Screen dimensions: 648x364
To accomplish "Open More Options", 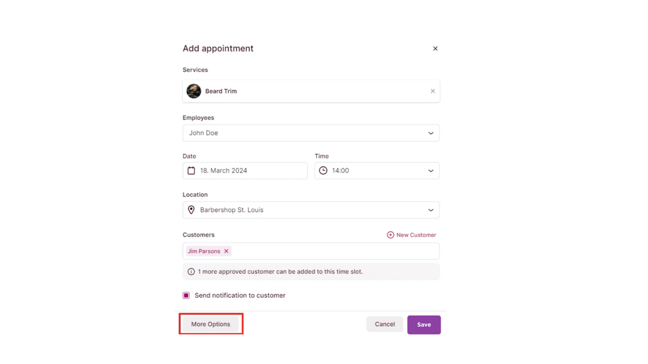I will pos(211,324).
